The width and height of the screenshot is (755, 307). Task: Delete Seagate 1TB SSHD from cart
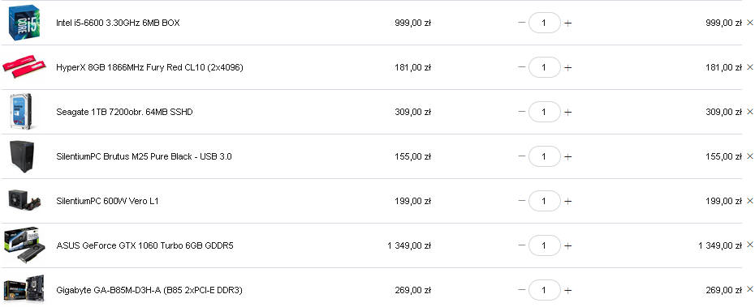[749, 112]
